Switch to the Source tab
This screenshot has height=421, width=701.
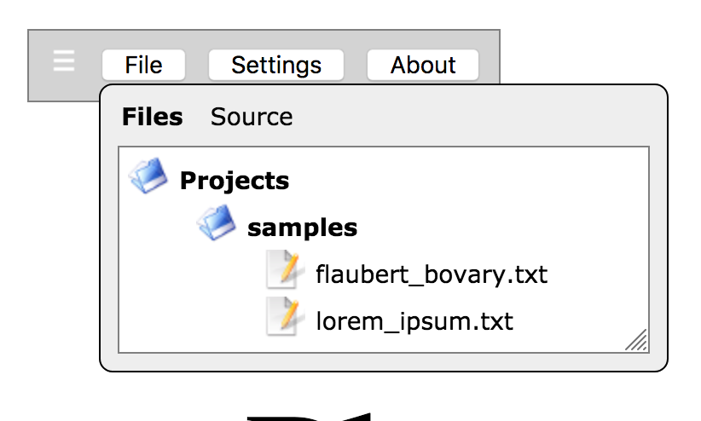(252, 117)
